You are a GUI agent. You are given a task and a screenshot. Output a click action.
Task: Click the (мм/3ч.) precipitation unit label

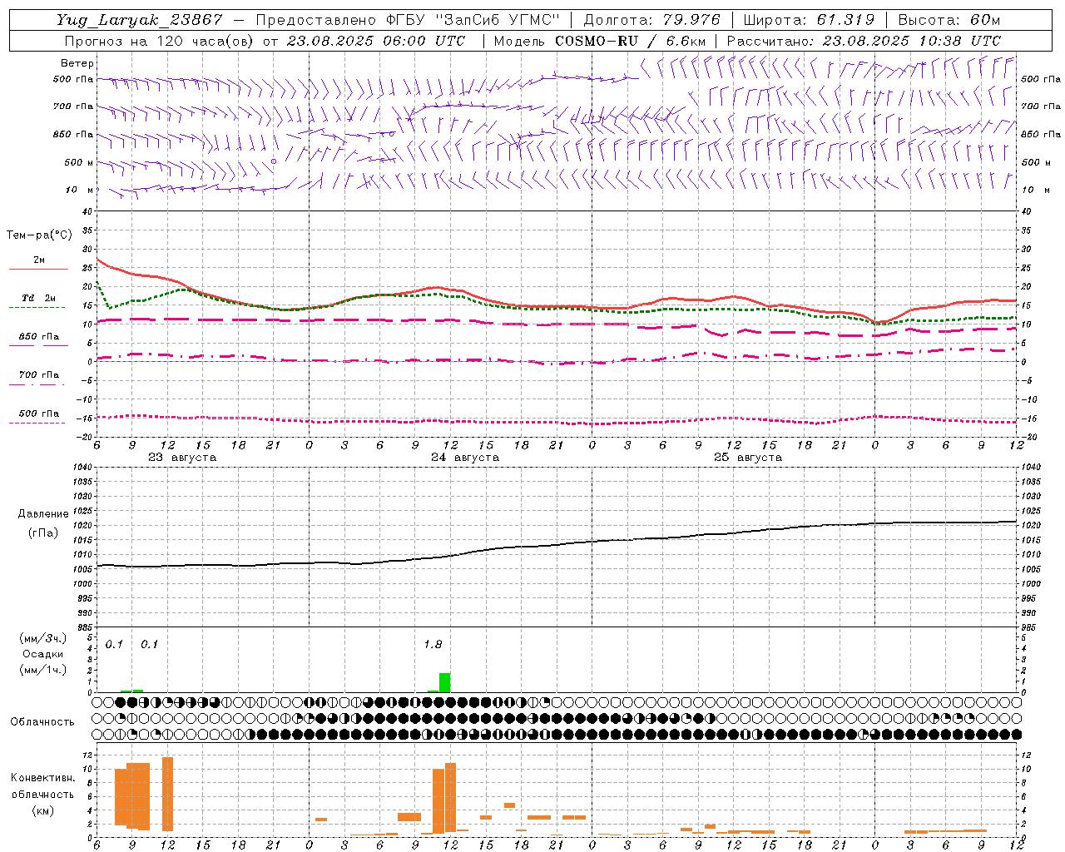point(43,638)
